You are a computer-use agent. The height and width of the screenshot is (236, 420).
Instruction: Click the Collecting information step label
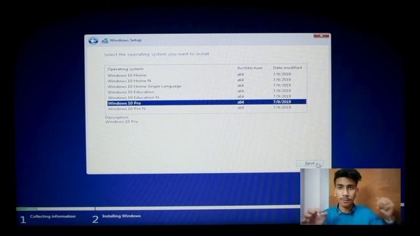52,216
